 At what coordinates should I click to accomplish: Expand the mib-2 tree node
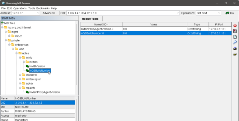pos(9,36)
